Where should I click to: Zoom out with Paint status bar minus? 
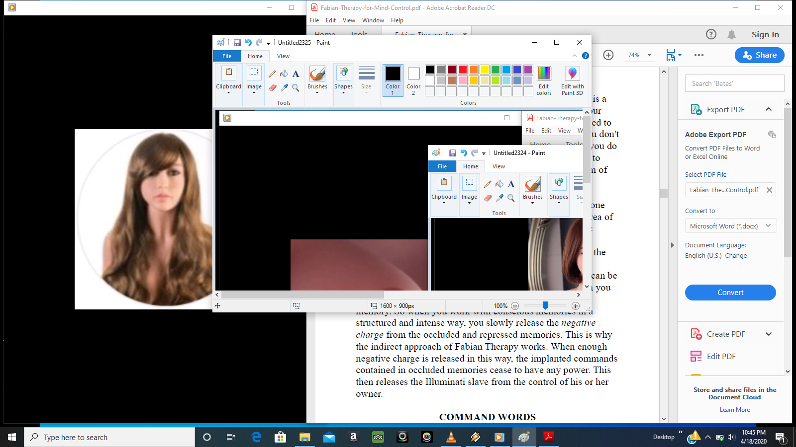pyautogui.click(x=515, y=306)
